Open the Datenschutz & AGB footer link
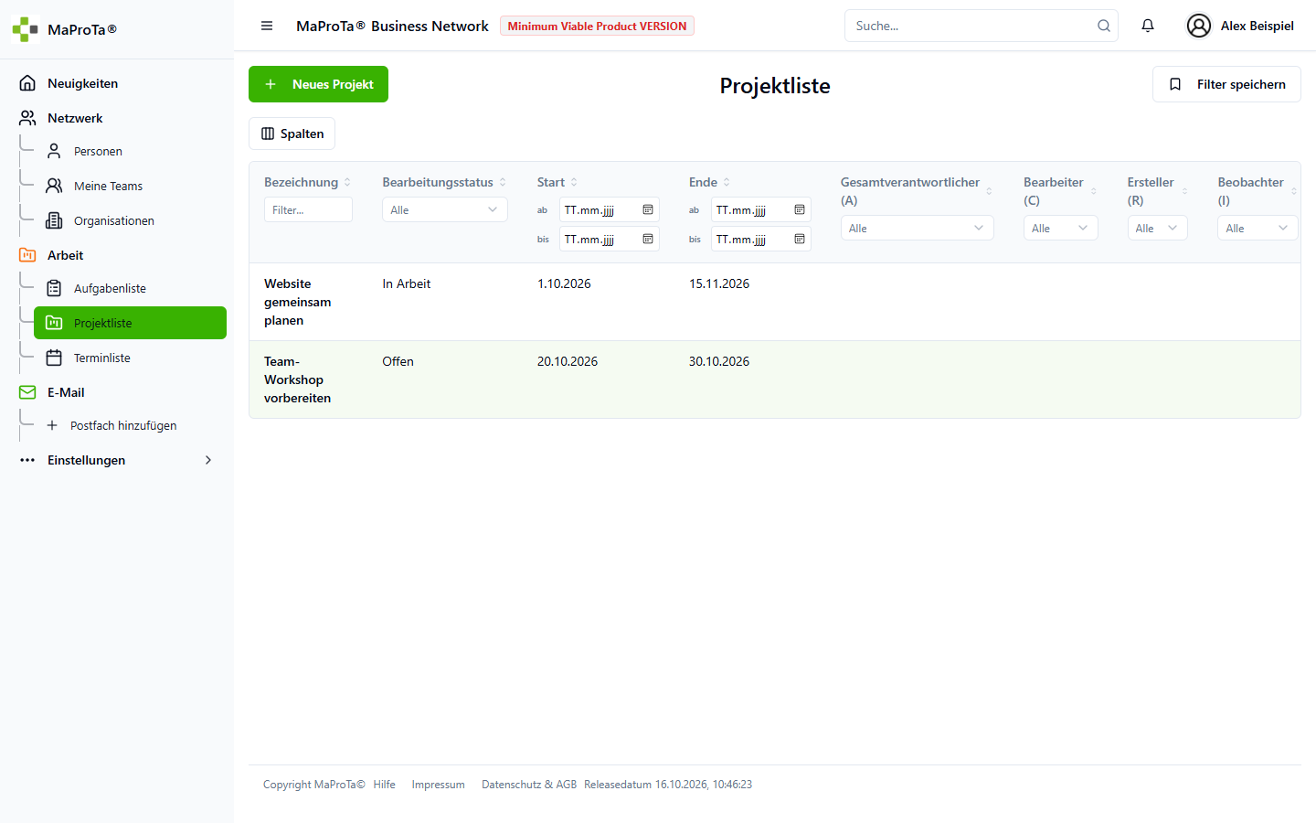The image size is (1316, 823). coord(529,785)
